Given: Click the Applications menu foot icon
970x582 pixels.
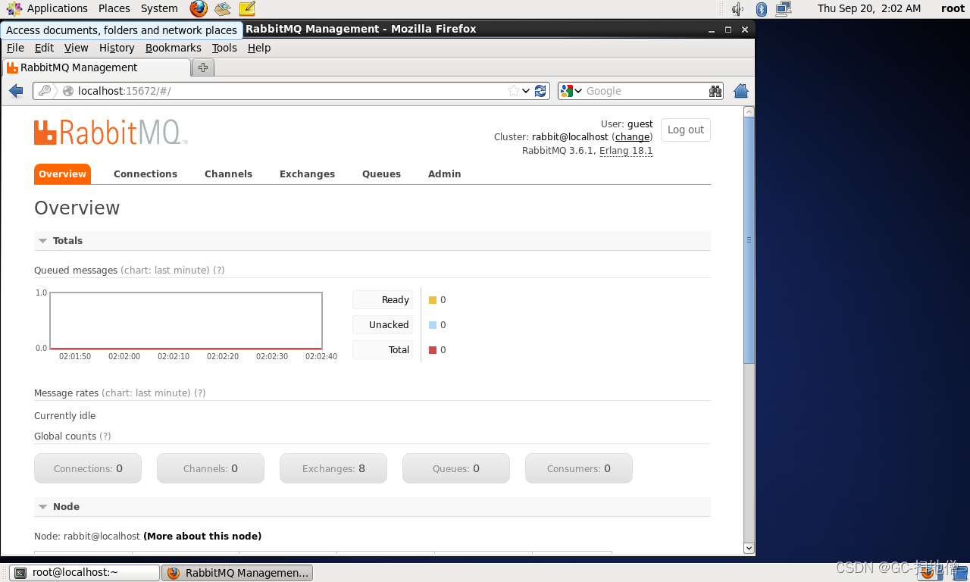Looking at the screenshot, I should tap(14, 8).
